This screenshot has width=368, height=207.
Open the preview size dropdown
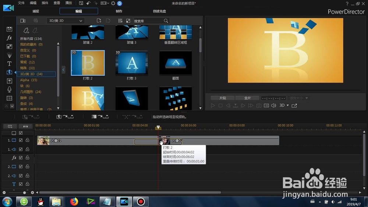(298, 98)
